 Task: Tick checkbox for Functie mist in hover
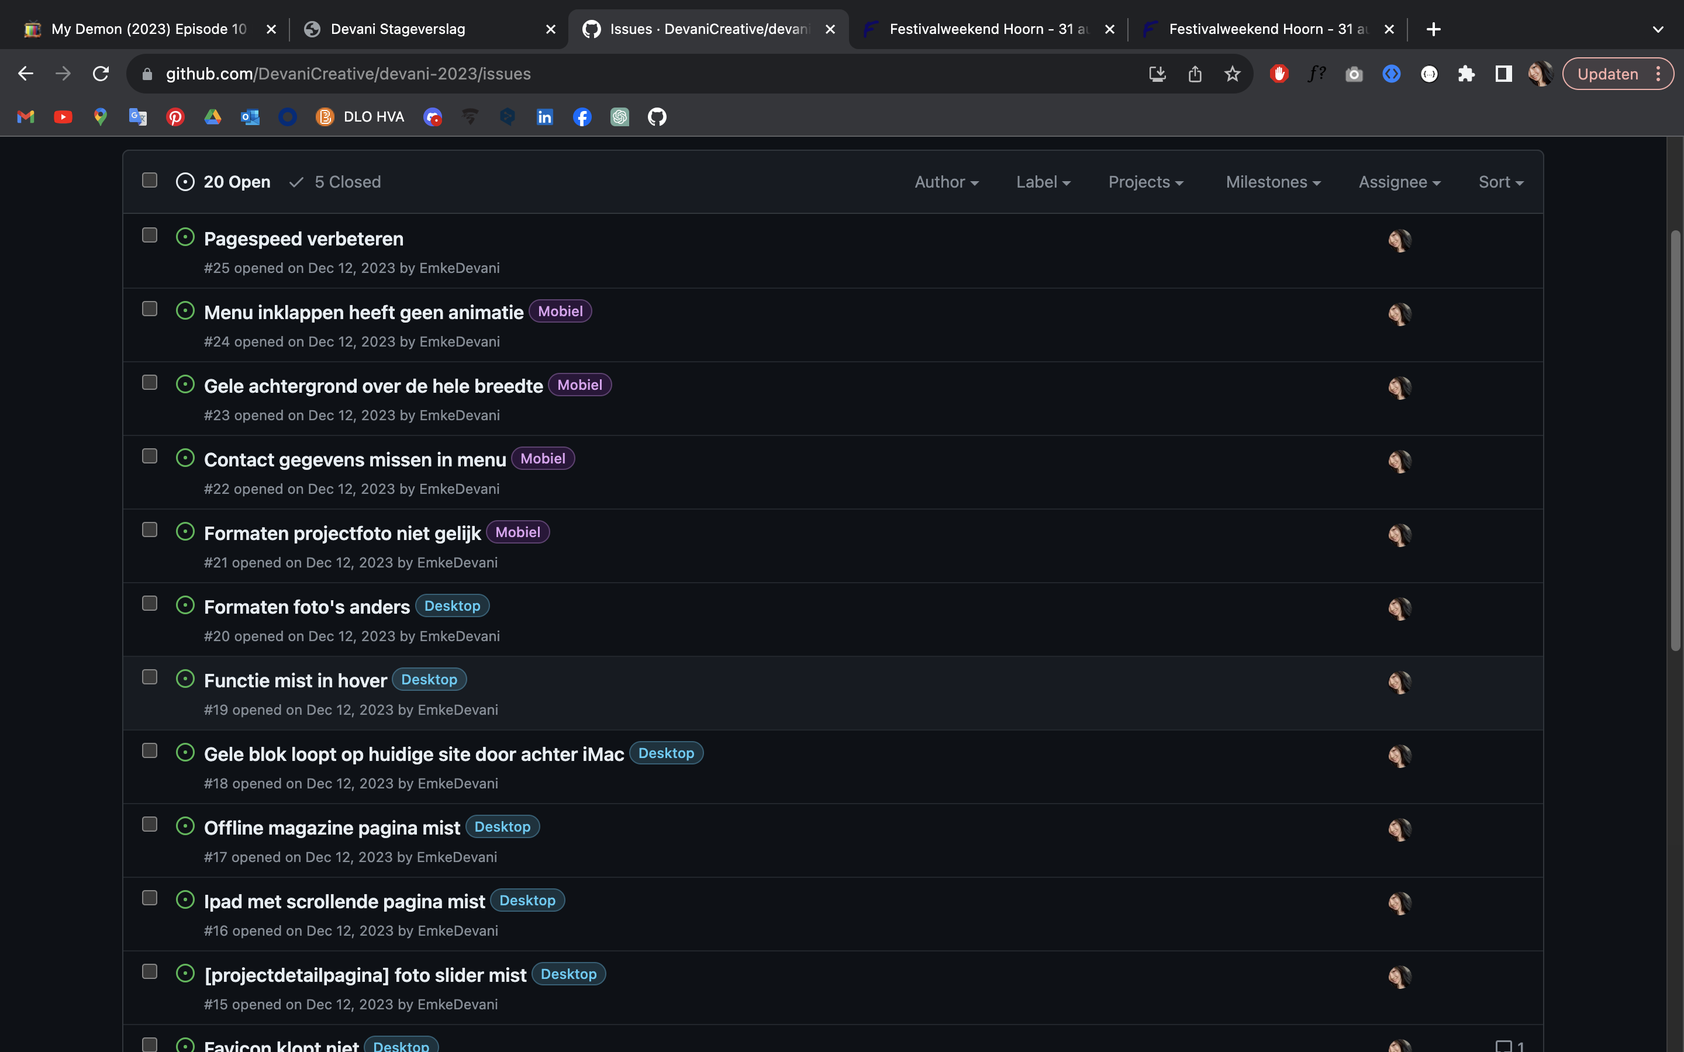pos(150,677)
